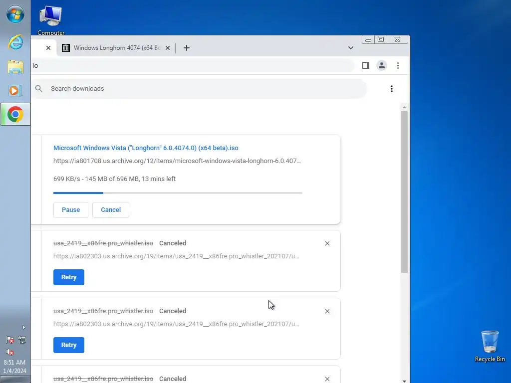Remove the first canceled whistler.iso entry
Image resolution: width=511 pixels, height=383 pixels.
[327, 243]
